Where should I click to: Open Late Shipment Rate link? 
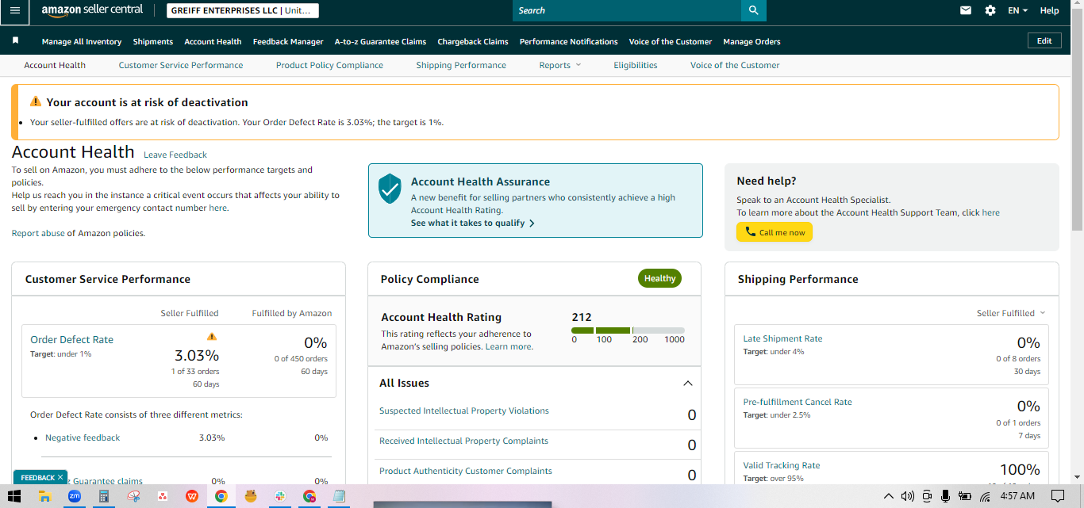pos(782,338)
